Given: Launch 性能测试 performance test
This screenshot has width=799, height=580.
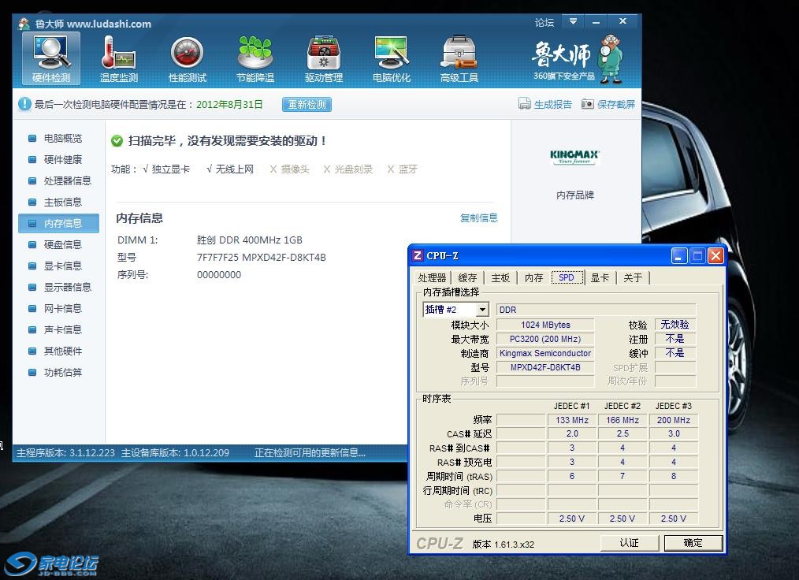Looking at the screenshot, I should point(187,58).
